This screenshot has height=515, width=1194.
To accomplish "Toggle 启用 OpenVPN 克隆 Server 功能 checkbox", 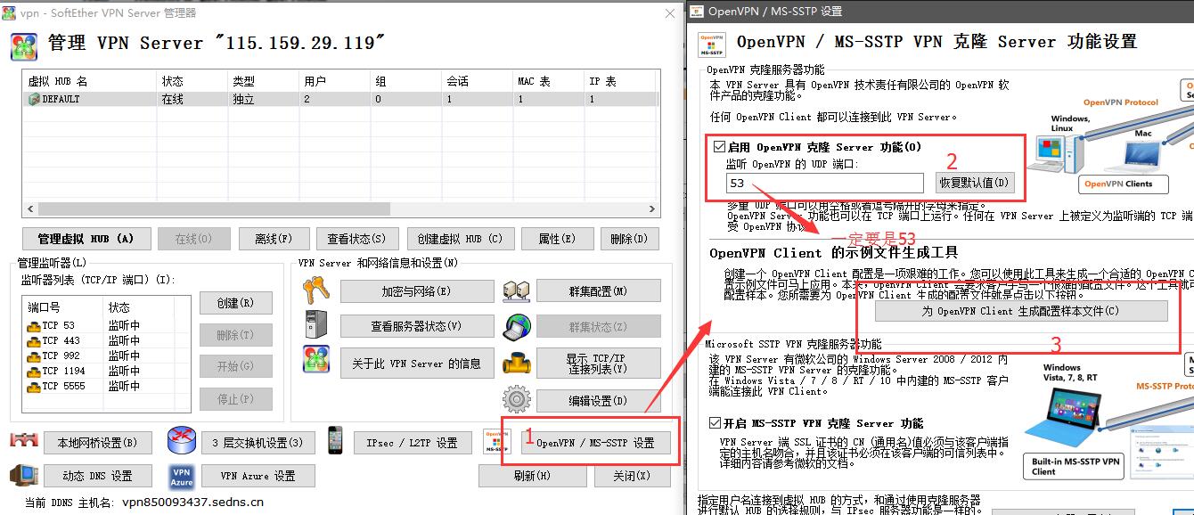I will 720,147.
